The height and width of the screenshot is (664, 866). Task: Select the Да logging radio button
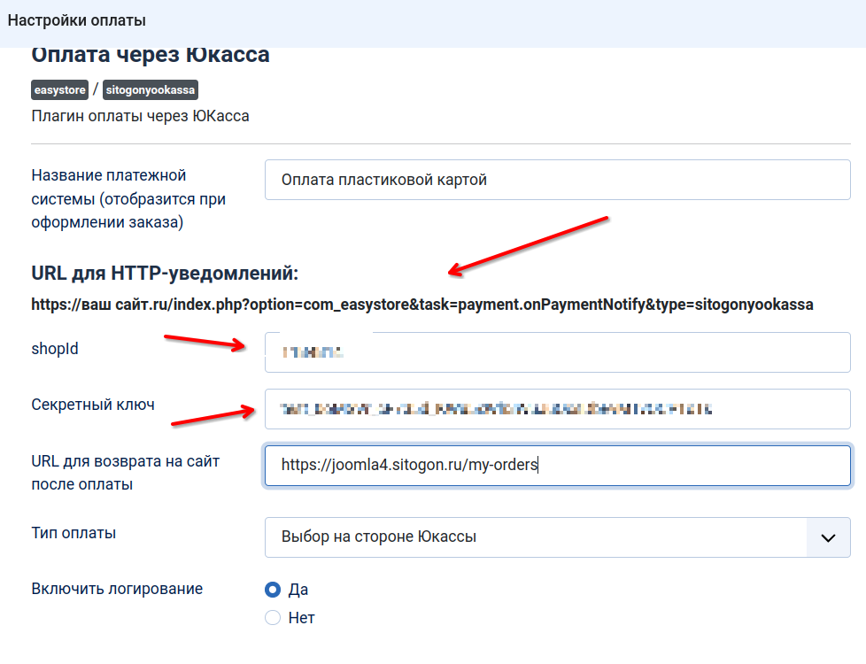pos(273,590)
